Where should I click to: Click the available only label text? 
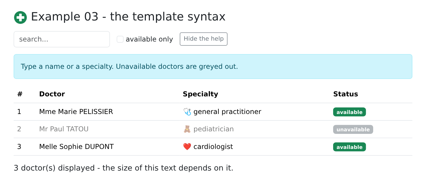click(149, 39)
